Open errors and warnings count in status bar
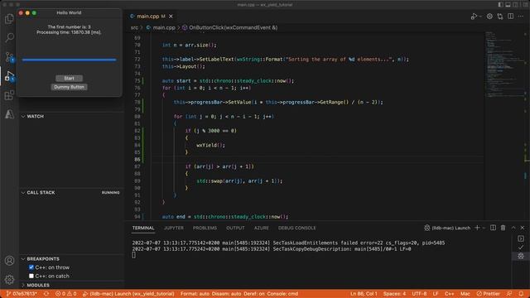The width and height of the screenshot is (530, 298). [66, 294]
